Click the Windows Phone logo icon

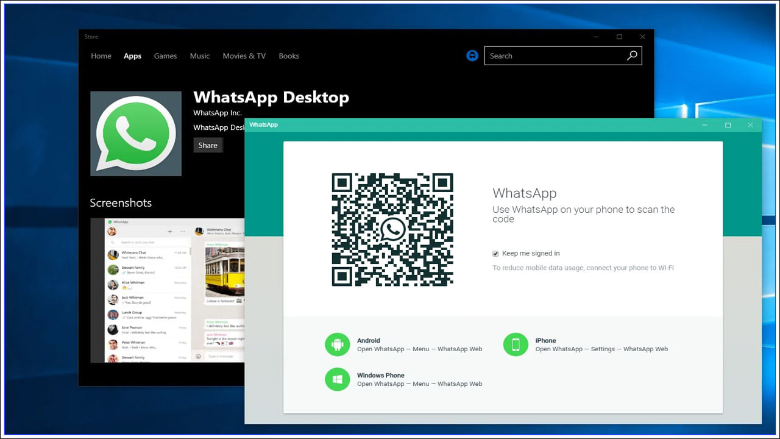(x=337, y=379)
